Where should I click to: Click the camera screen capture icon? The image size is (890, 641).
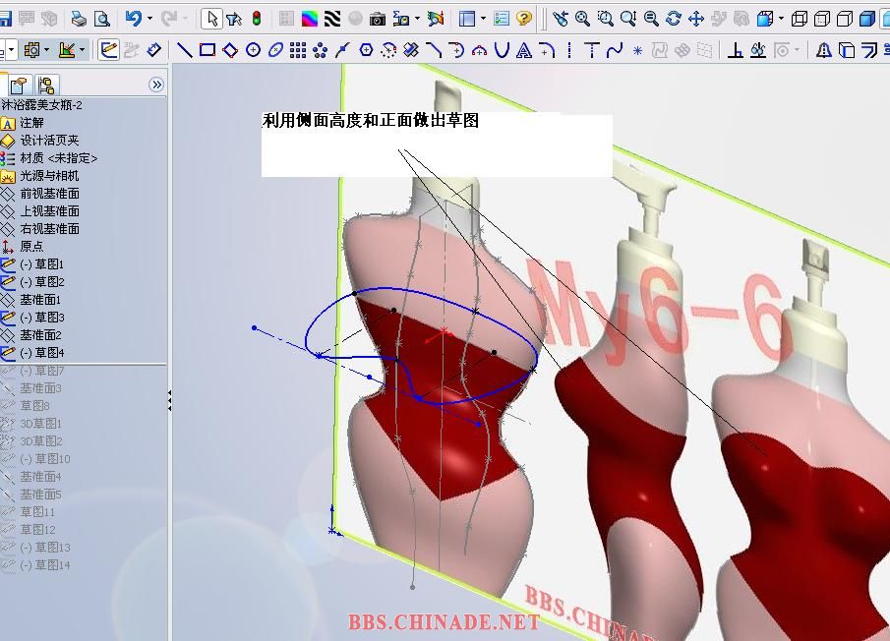tap(378, 20)
